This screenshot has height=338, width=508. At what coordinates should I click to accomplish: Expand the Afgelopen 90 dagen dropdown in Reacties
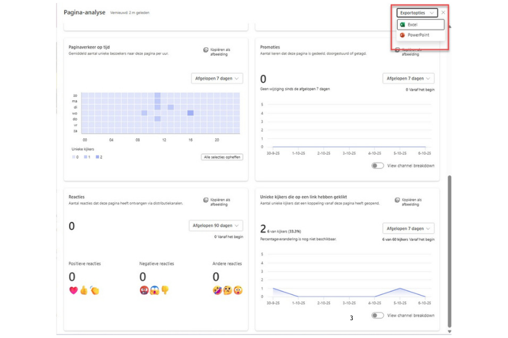click(x=216, y=226)
